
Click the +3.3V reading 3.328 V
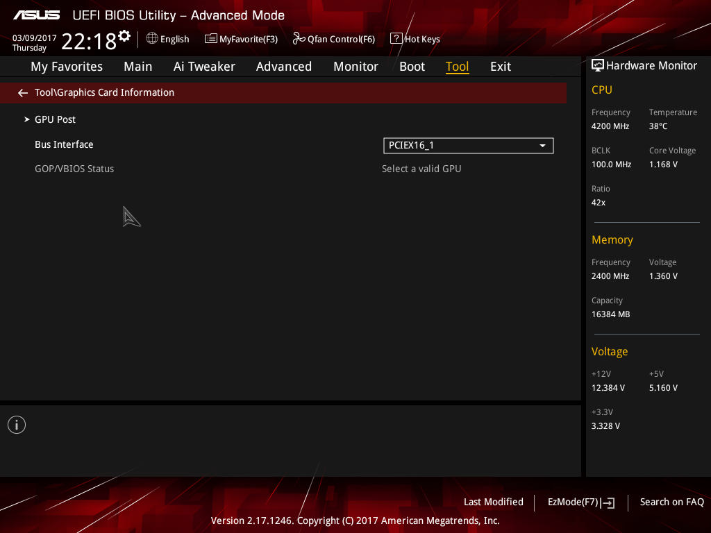(605, 426)
